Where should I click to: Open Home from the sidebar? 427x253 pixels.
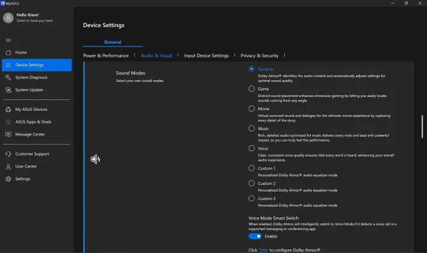coord(37,52)
